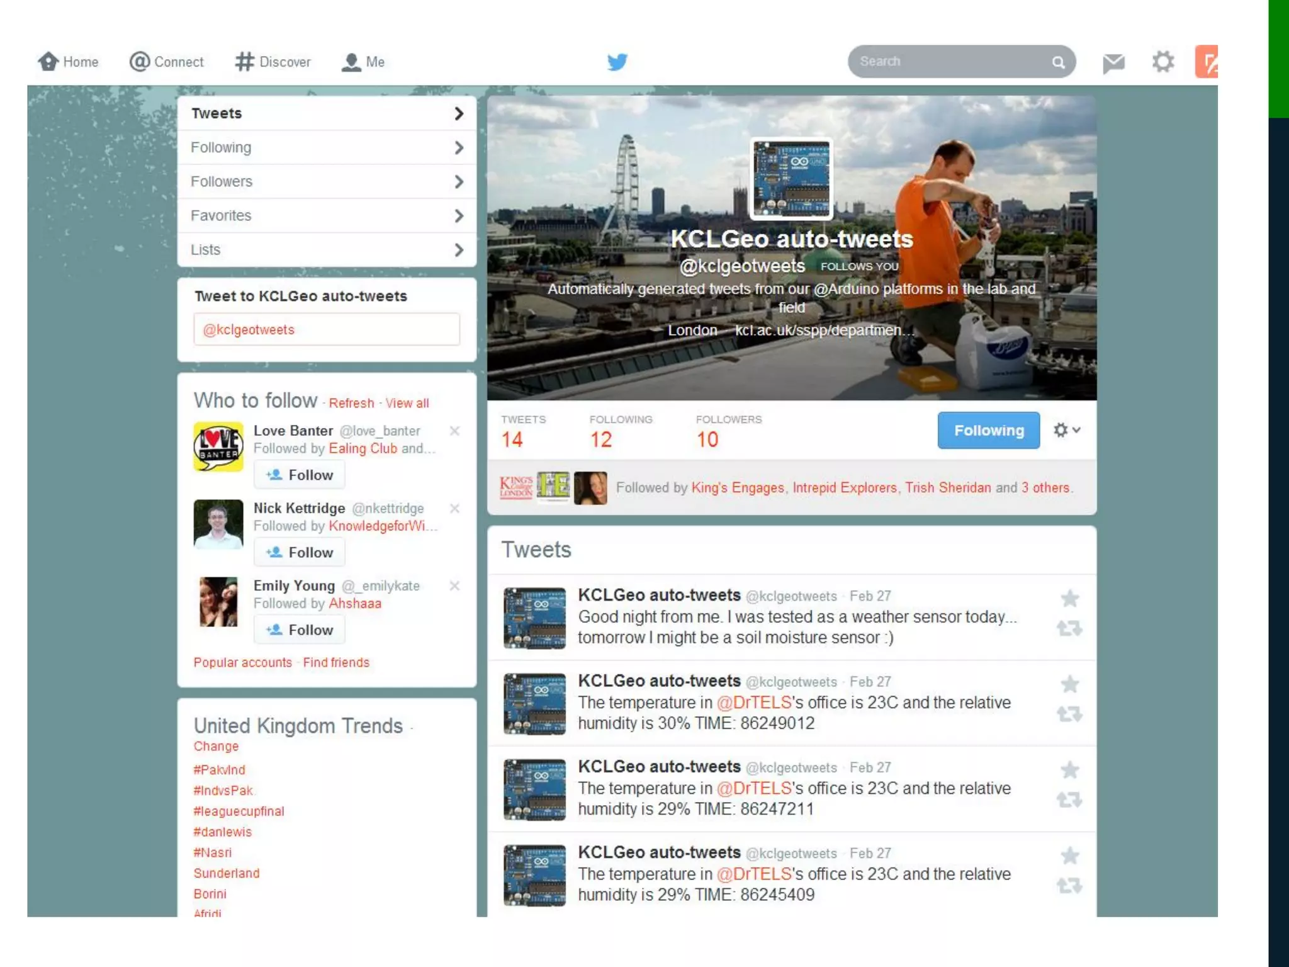The height and width of the screenshot is (967, 1289).
Task: Click the search magnifier icon
Action: [1058, 62]
